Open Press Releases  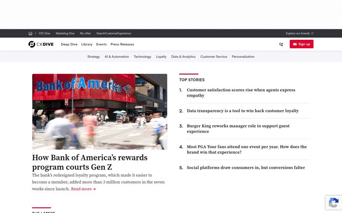click(122, 44)
